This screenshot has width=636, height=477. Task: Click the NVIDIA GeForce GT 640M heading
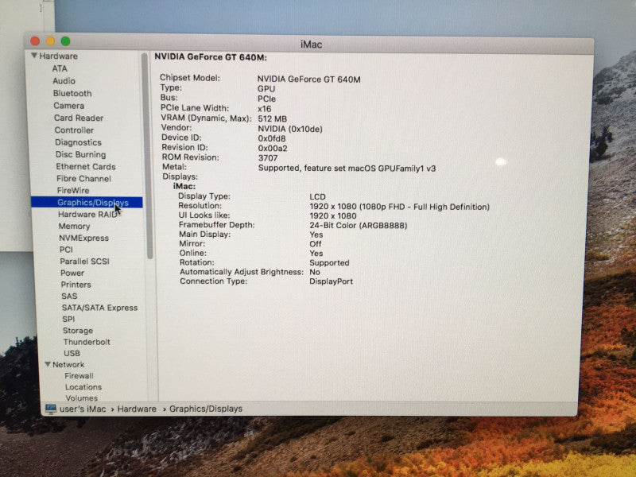pos(211,57)
